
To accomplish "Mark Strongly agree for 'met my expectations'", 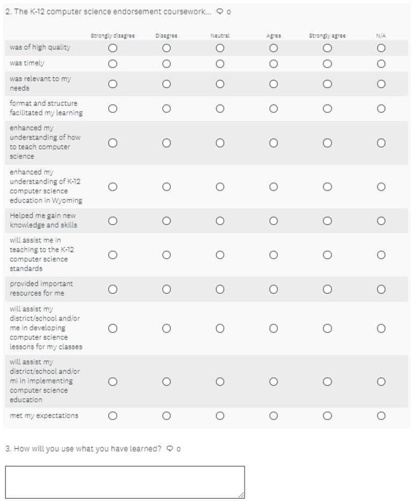I will coord(327,416).
